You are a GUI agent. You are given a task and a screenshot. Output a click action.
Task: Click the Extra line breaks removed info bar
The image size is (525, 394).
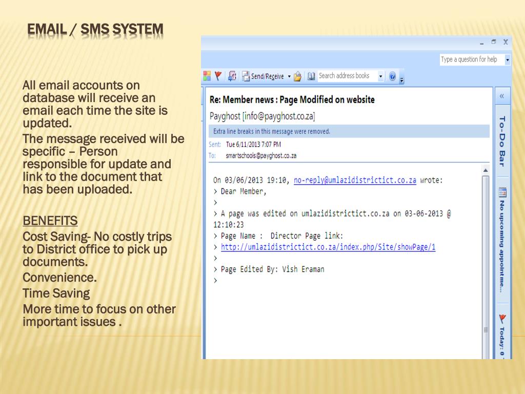tap(349, 131)
